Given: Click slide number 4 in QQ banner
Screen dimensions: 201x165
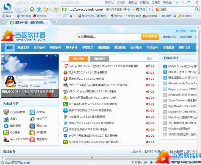Looking at the screenshot, I should point(54,95).
